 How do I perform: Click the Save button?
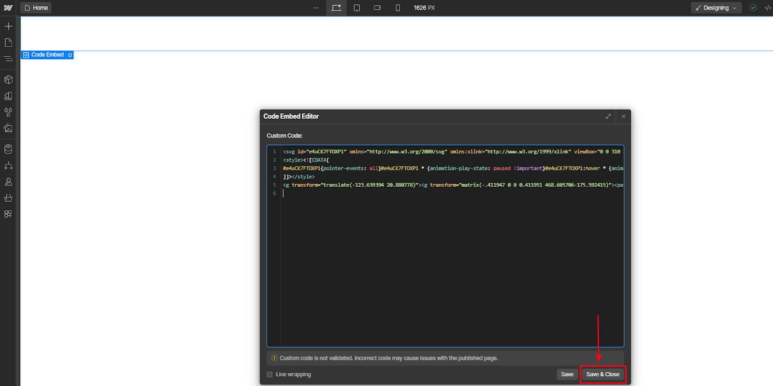click(x=567, y=374)
